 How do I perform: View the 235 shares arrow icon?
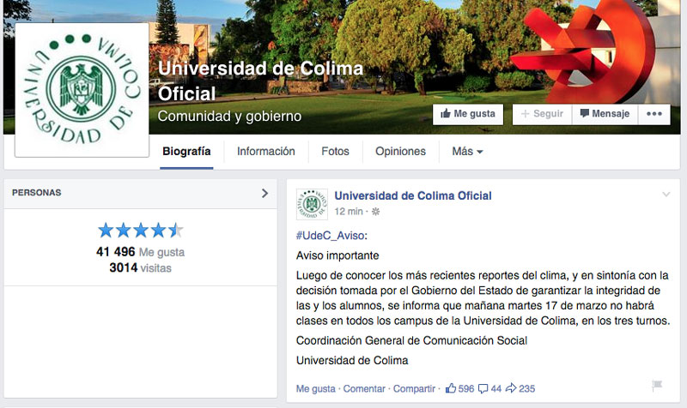pos(520,388)
